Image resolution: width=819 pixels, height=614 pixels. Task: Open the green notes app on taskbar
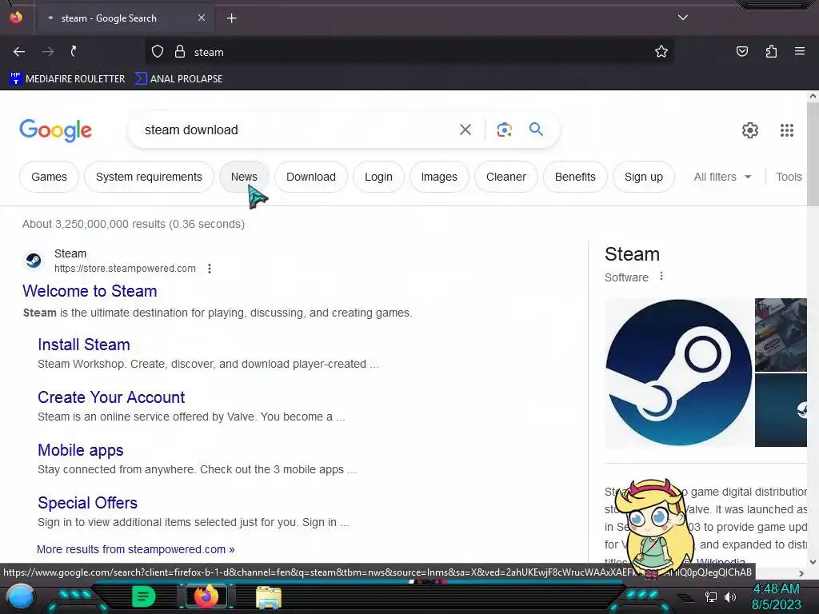(143, 596)
